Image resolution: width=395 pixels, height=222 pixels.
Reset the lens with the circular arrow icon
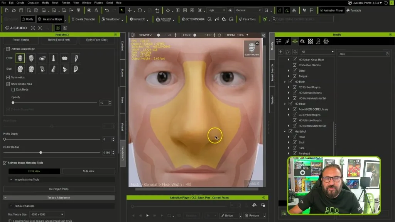point(219,35)
